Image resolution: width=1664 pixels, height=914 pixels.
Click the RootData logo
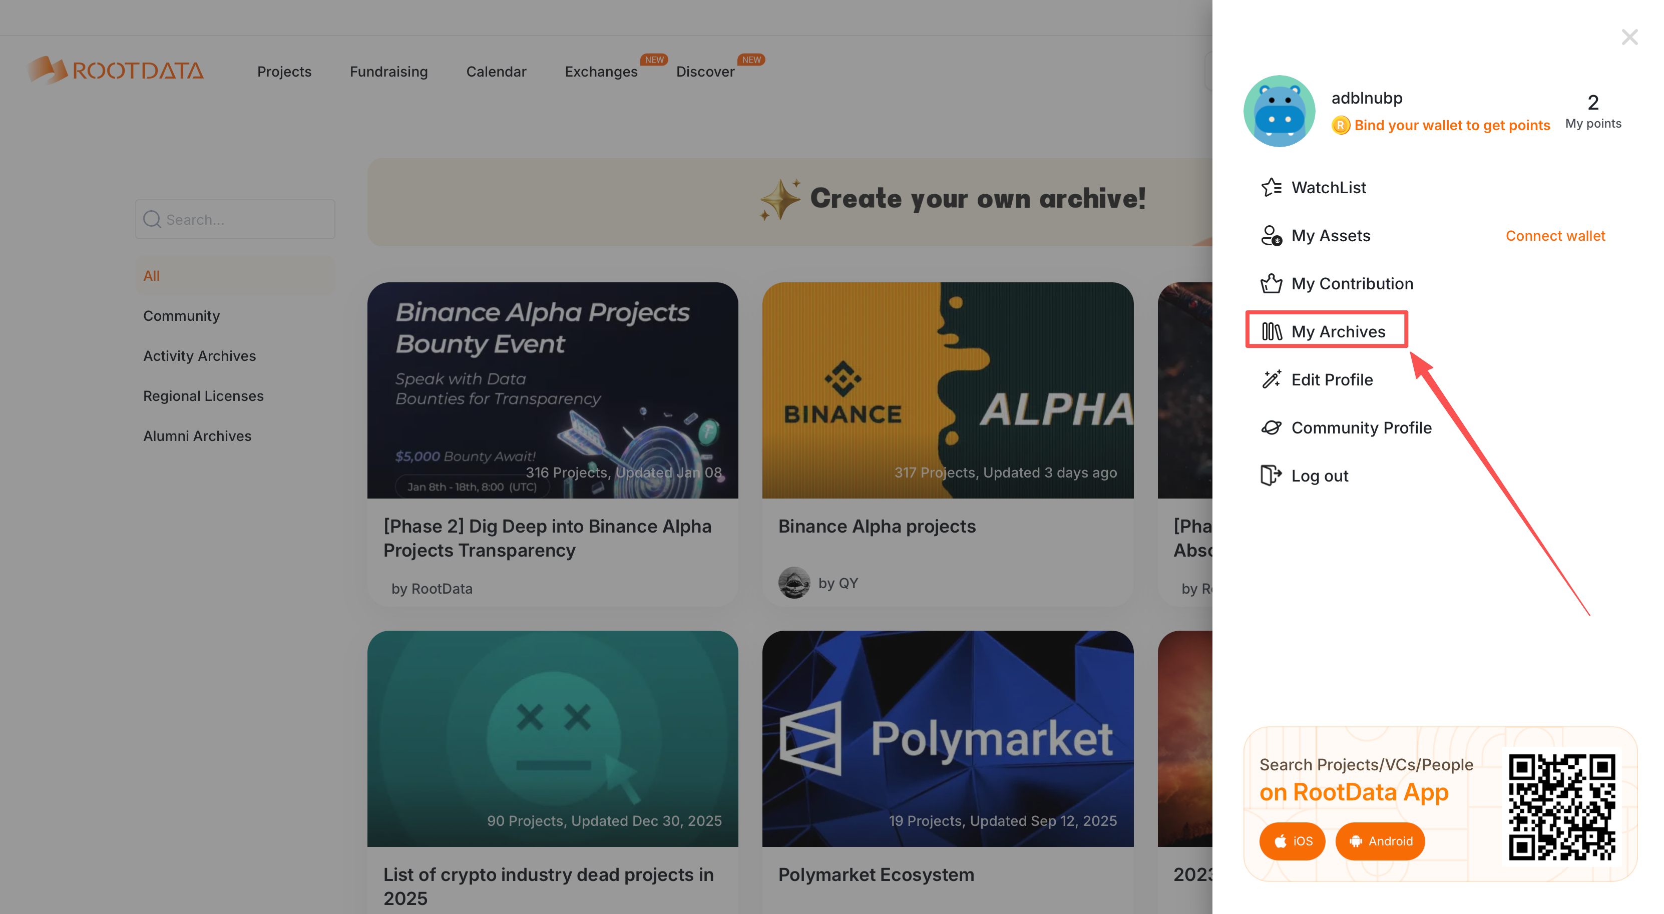click(115, 71)
